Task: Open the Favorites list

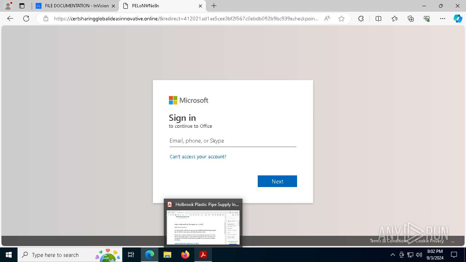Action: [395, 19]
